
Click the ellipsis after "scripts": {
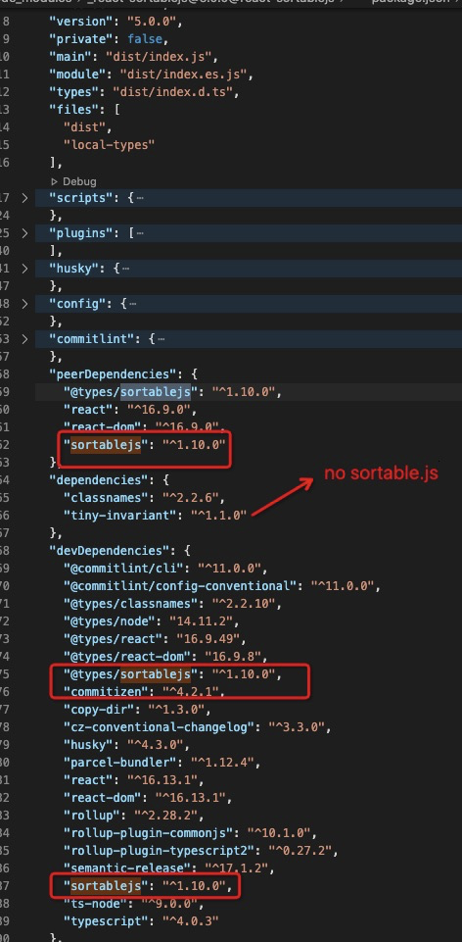pos(140,198)
